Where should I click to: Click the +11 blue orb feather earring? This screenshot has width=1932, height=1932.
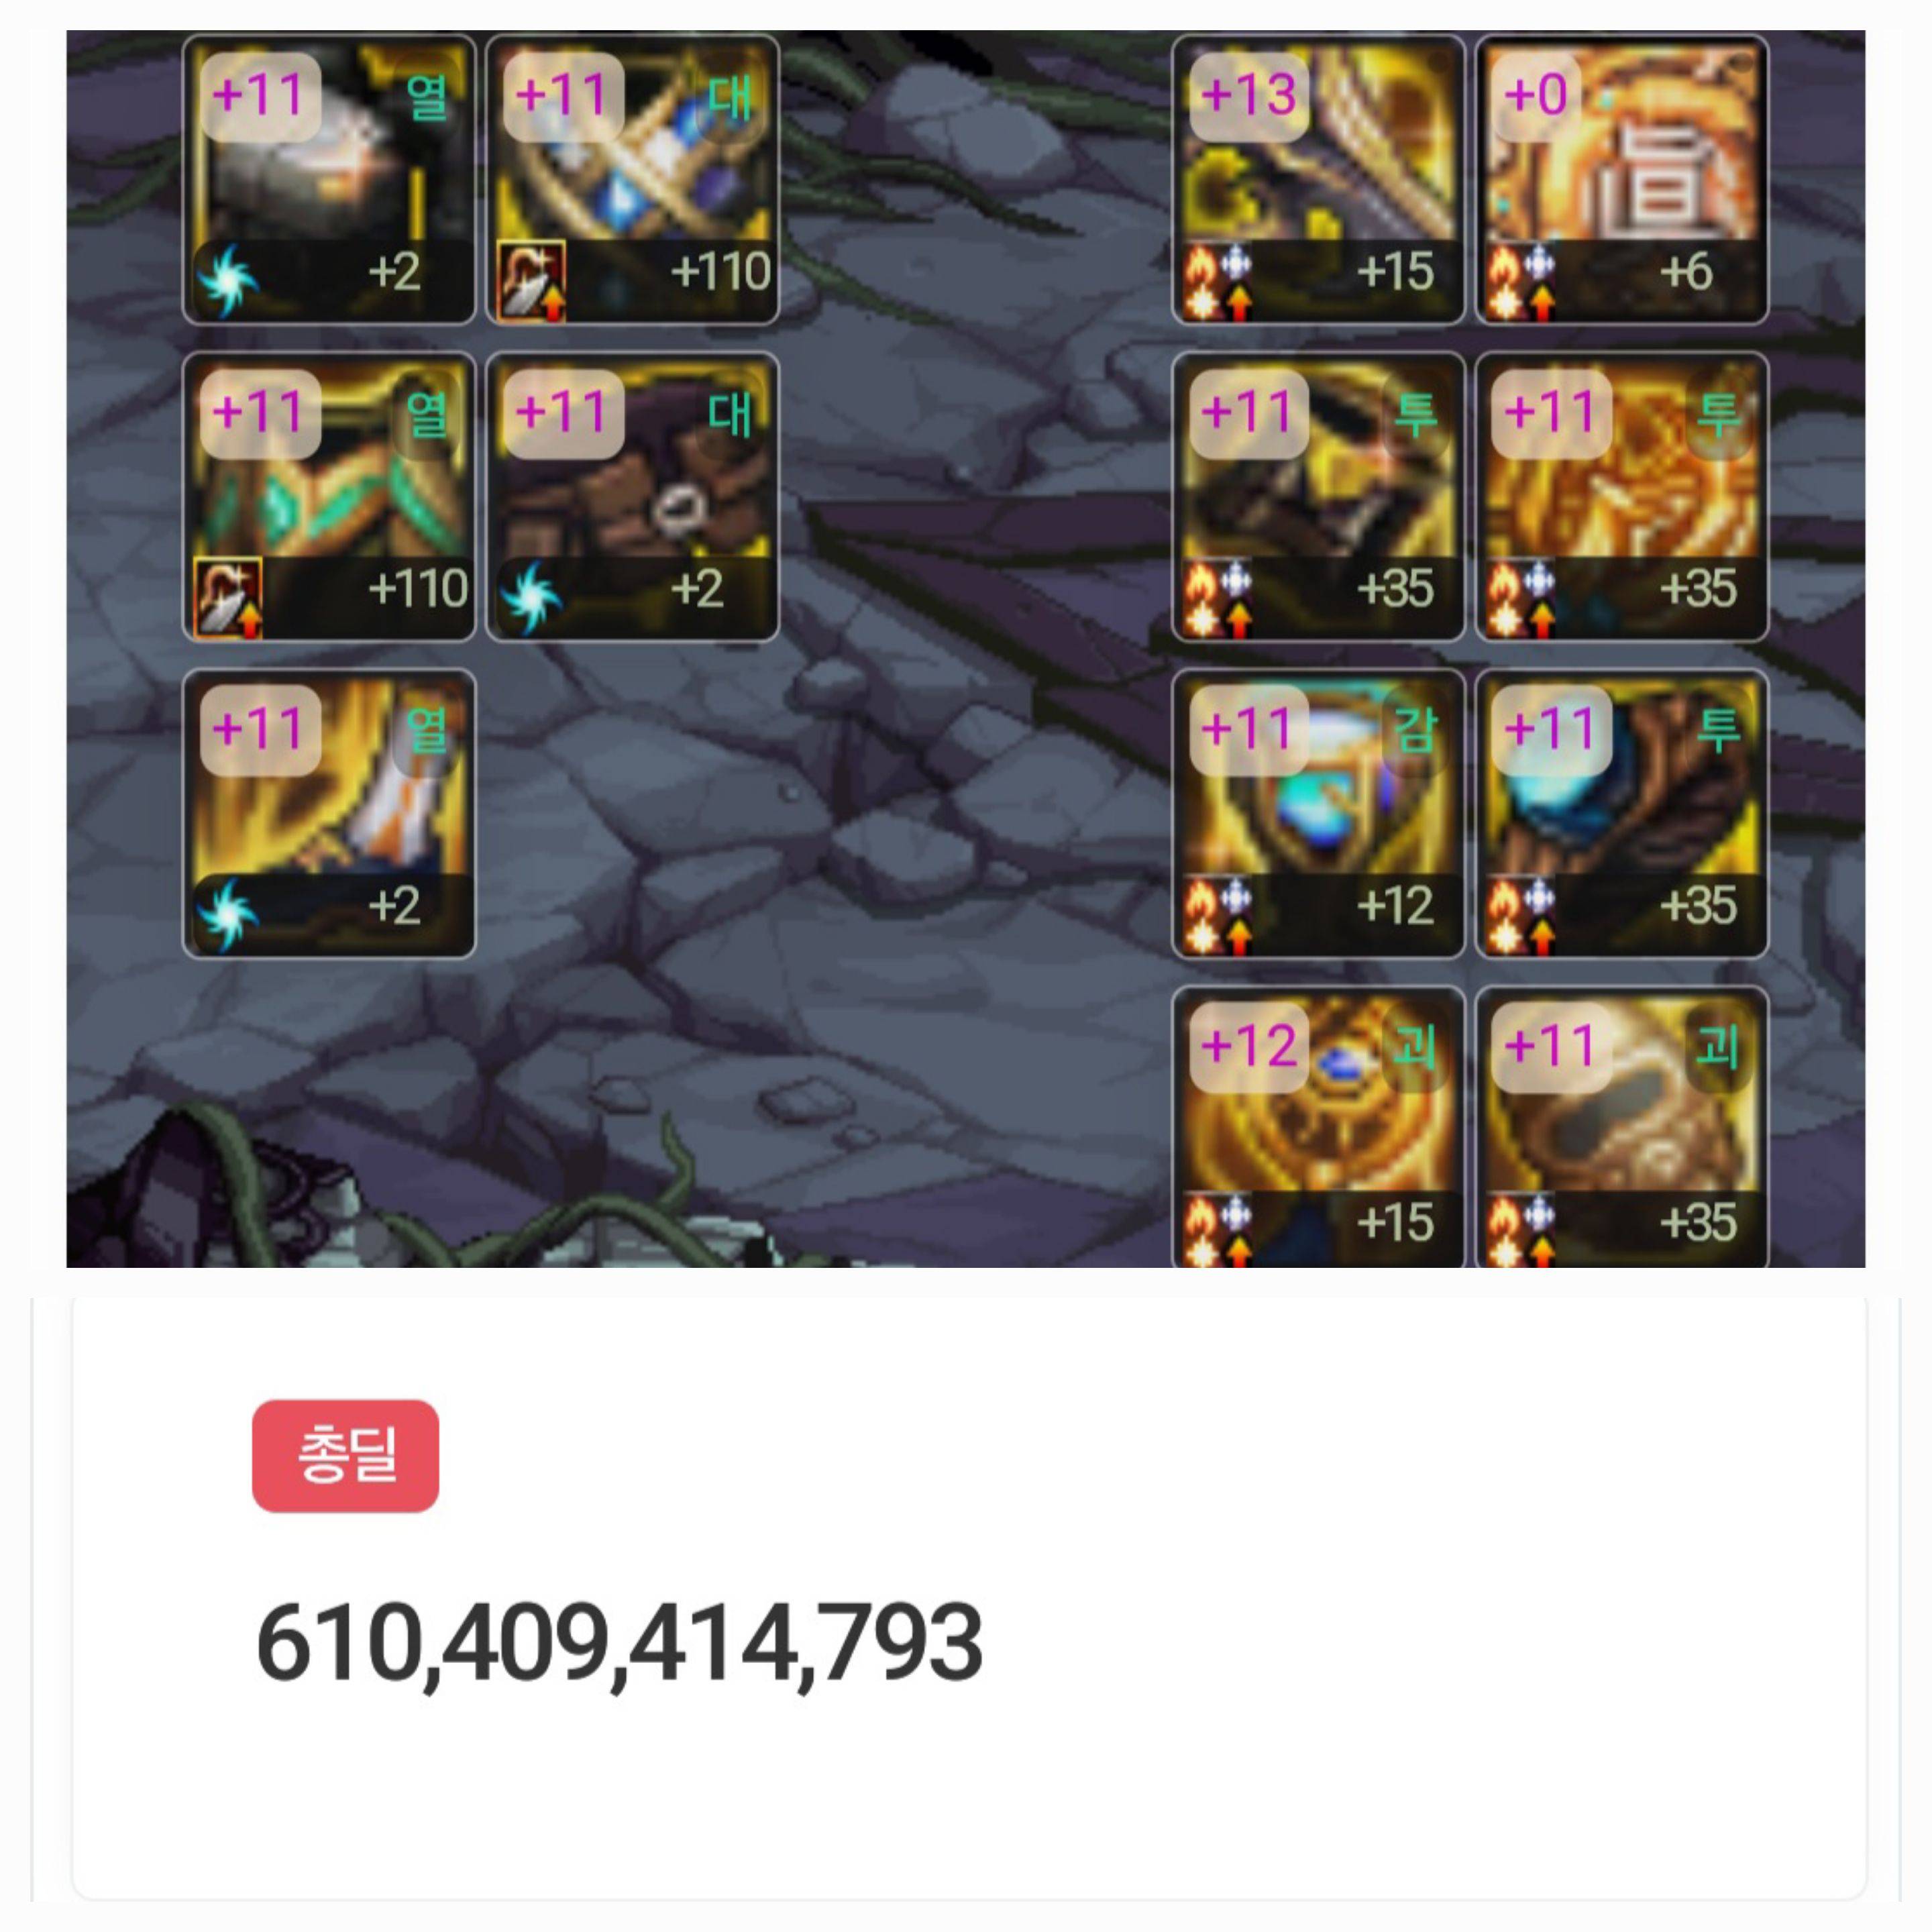click(1622, 814)
